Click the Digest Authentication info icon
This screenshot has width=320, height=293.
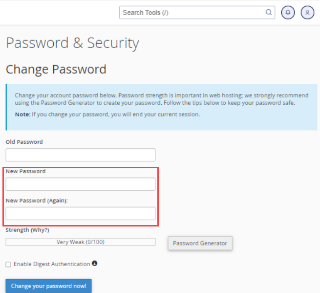(x=95, y=264)
